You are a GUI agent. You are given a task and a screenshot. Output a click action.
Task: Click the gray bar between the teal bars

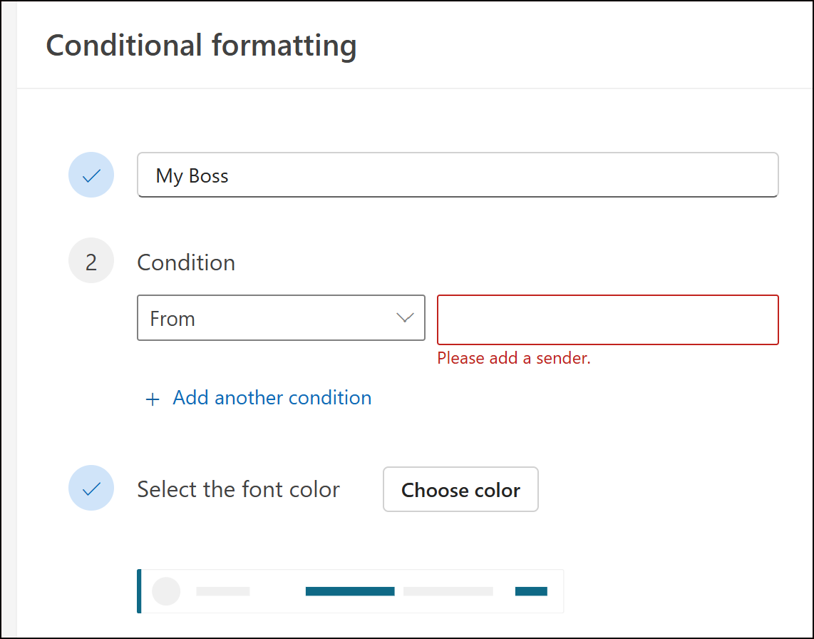coord(448,591)
